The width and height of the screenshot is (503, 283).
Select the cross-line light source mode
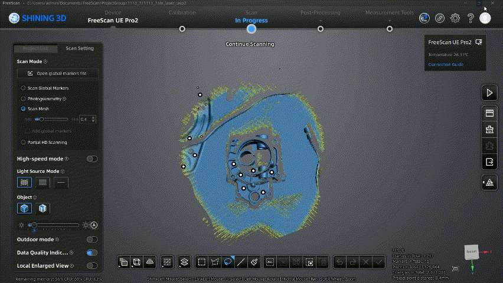click(x=24, y=182)
